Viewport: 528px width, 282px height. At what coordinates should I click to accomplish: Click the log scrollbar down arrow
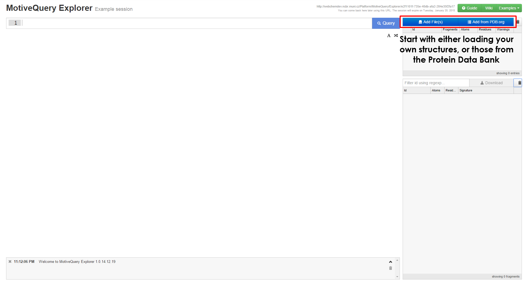[x=397, y=277]
